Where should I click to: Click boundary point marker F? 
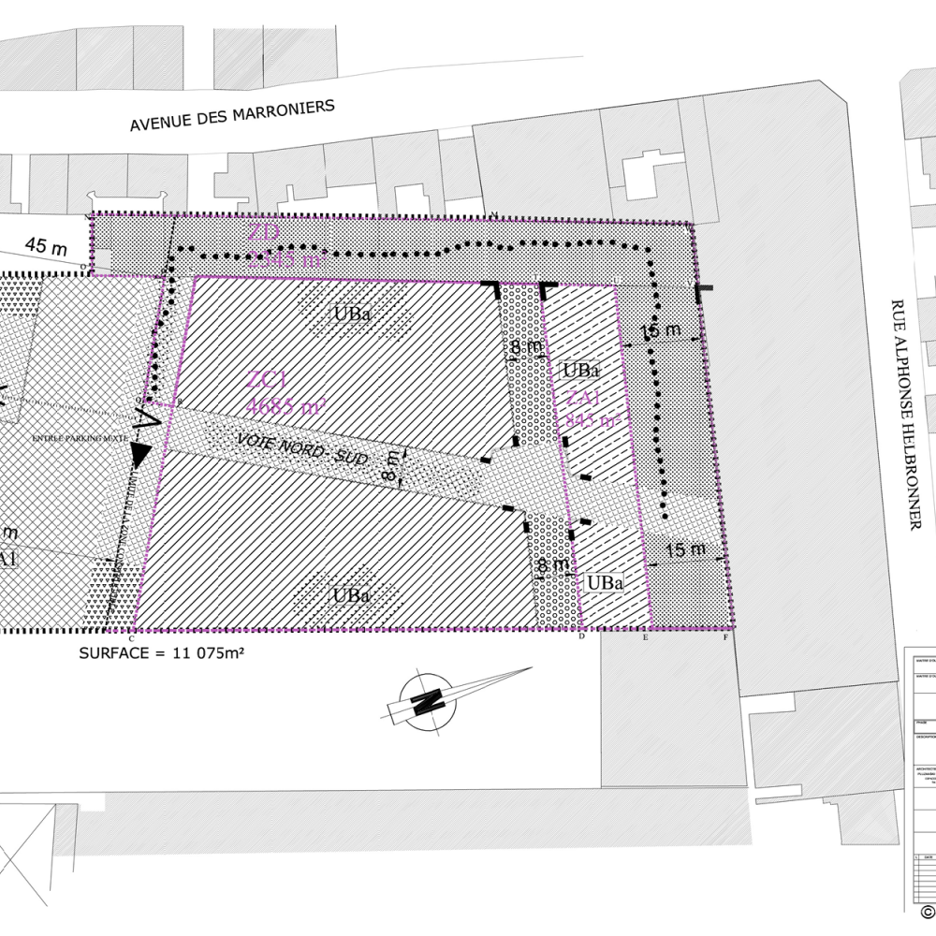pyautogui.click(x=726, y=638)
